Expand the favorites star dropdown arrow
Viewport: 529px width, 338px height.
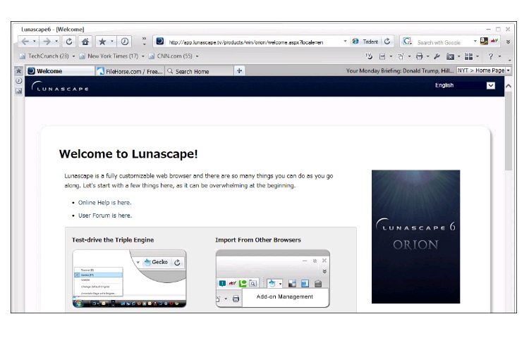tap(112, 42)
